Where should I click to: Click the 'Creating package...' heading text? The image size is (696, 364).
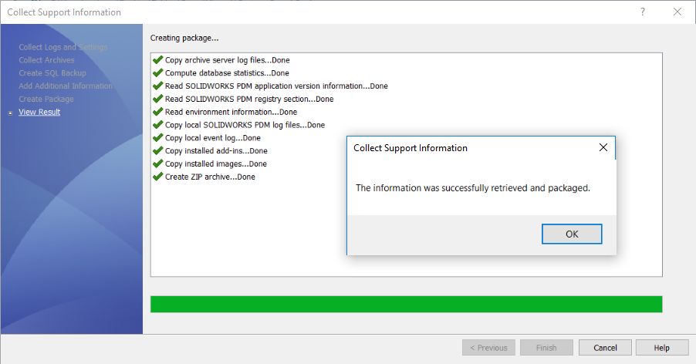(x=184, y=38)
